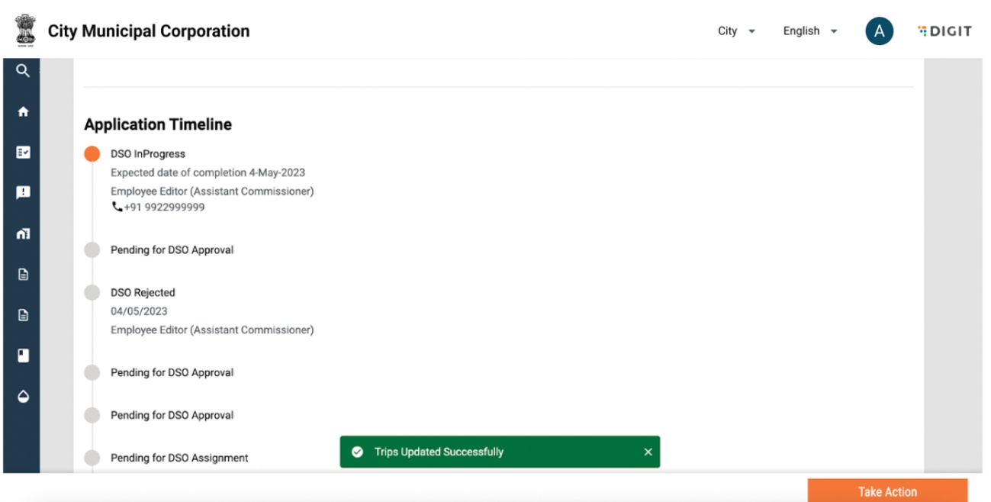Click the City Municipal Corporation emblem logo
The image size is (991, 502).
tap(25, 31)
